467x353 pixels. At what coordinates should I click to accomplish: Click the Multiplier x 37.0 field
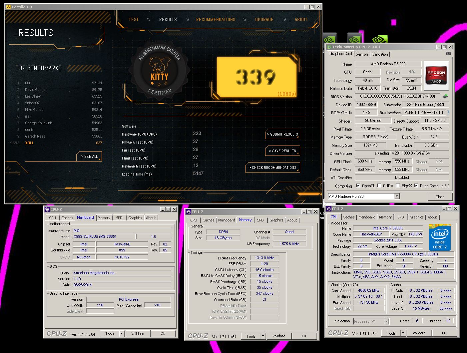[x=368, y=297]
